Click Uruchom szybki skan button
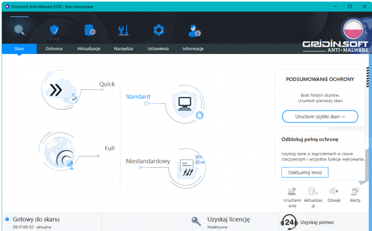 [x=320, y=116]
